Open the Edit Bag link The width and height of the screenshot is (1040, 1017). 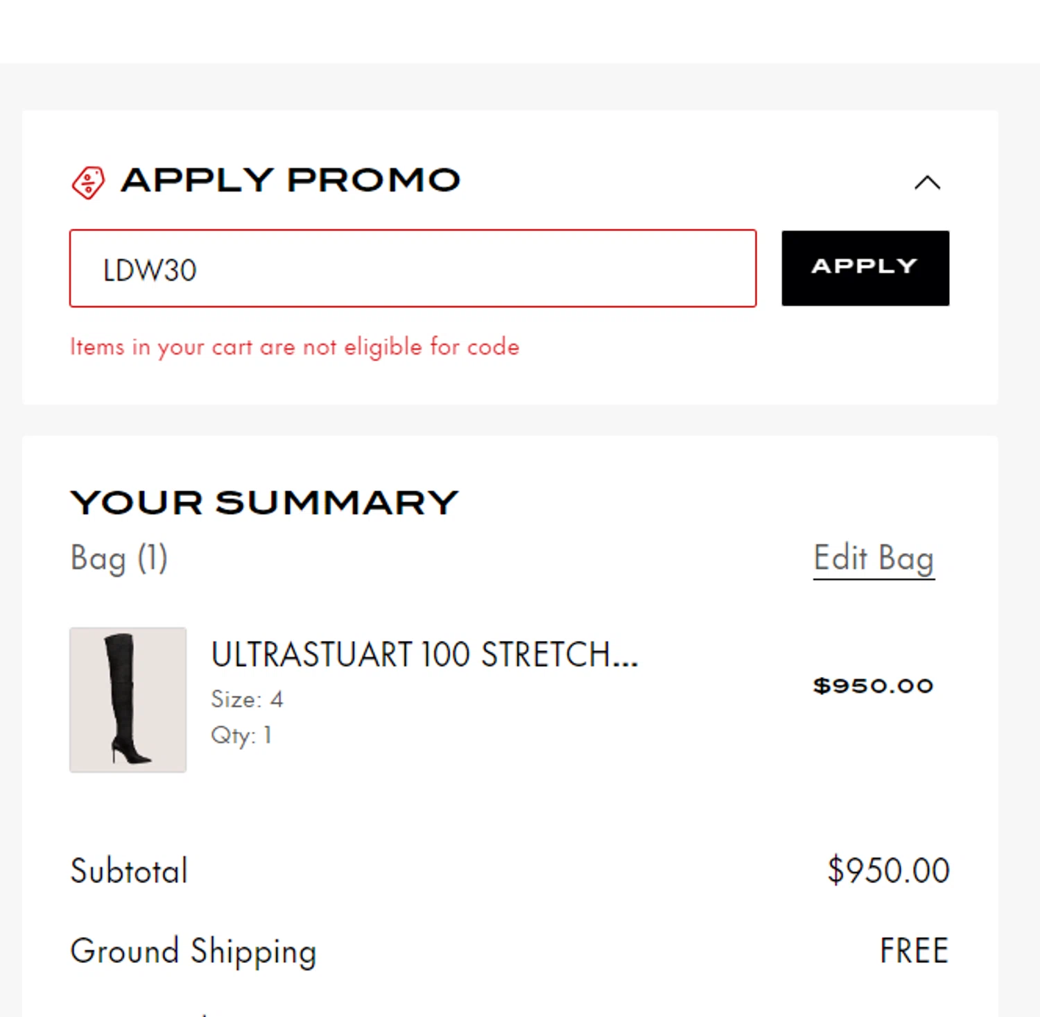(x=874, y=559)
